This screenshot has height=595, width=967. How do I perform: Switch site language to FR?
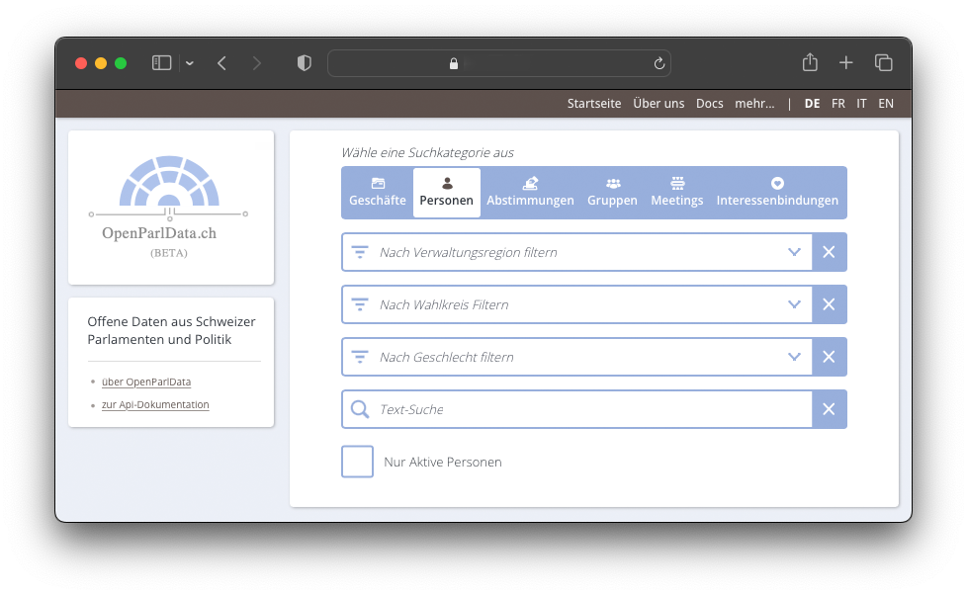tap(837, 104)
